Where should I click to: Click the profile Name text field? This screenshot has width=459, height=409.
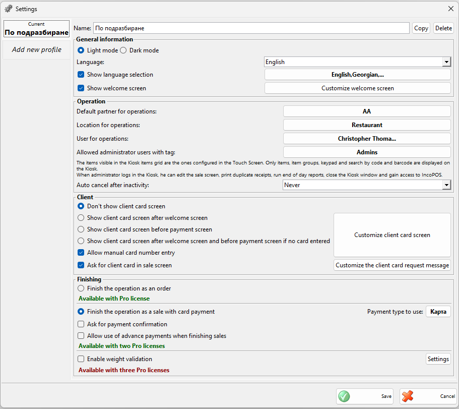coord(251,28)
